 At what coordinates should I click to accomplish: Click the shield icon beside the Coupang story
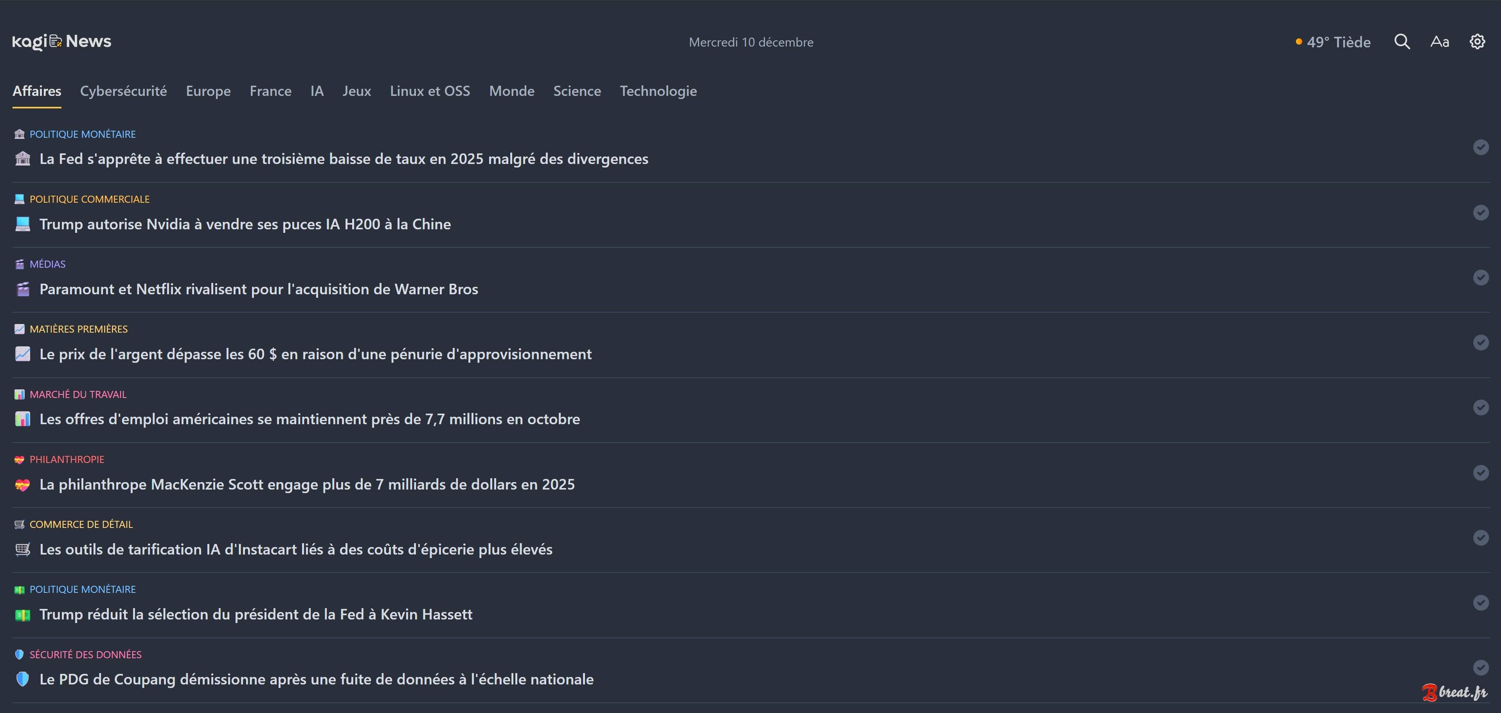pos(22,679)
